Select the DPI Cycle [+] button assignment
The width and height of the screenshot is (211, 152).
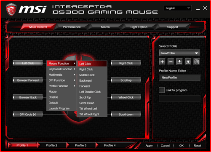(x=28, y=115)
